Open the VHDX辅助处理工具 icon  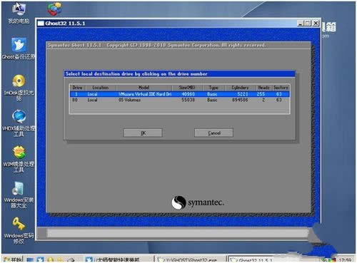point(19,123)
